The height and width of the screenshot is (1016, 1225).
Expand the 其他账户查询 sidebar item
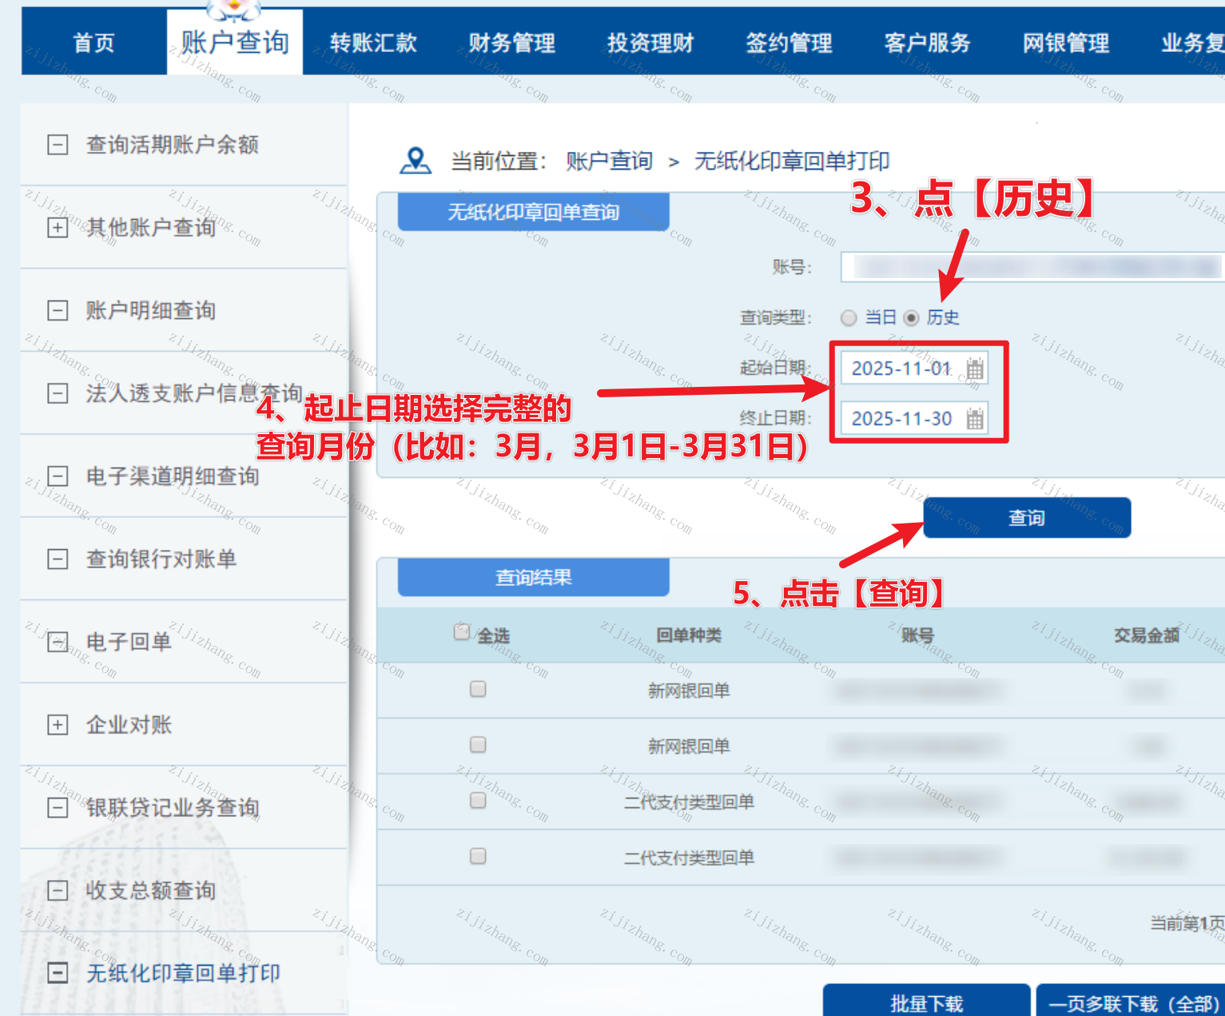tap(58, 228)
